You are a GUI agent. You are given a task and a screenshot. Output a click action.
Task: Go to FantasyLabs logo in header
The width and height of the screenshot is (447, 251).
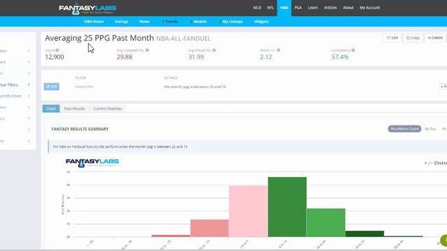87,8
